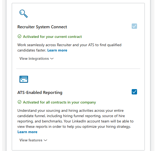Click the 'Understand your sourcing and hiring' description line
The image size is (156, 151).
[x=71, y=110]
